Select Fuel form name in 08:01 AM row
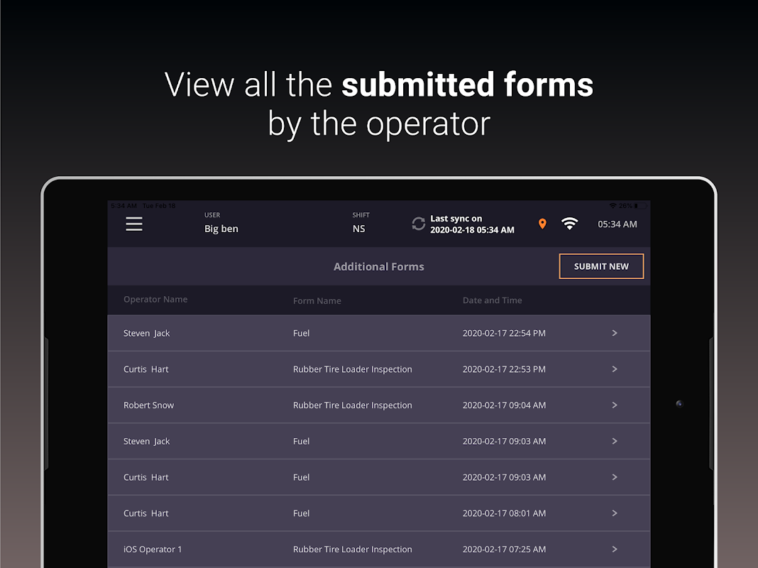This screenshot has width=758, height=568. tap(301, 513)
